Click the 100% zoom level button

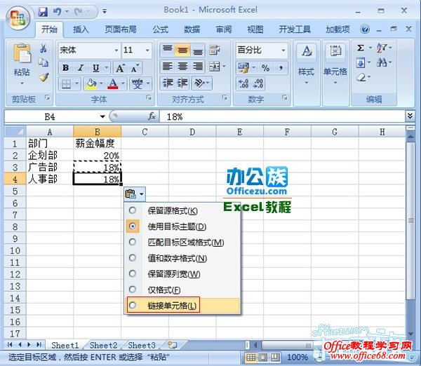298,357
